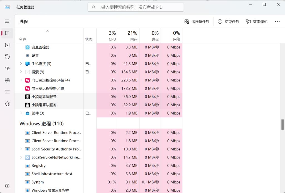Click the Task Manager app icon
285x193 pixels.
tap(7, 7)
